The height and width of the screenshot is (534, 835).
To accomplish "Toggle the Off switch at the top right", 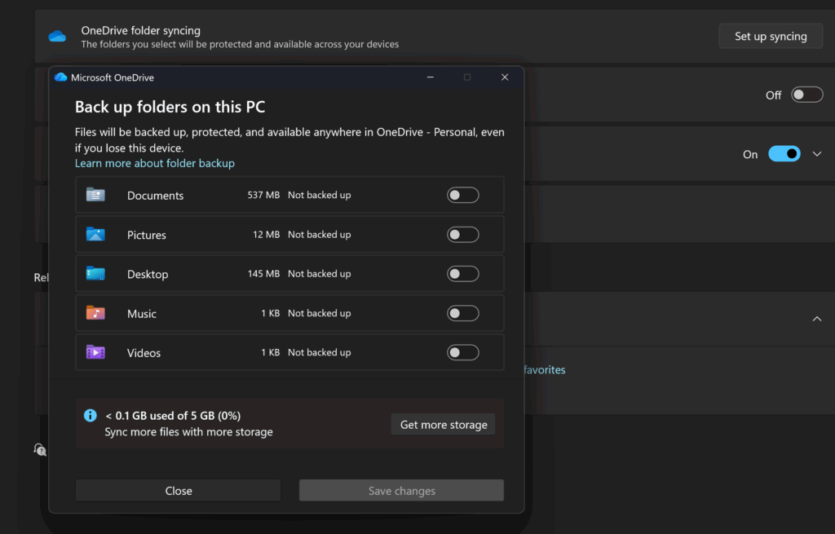I will click(806, 95).
